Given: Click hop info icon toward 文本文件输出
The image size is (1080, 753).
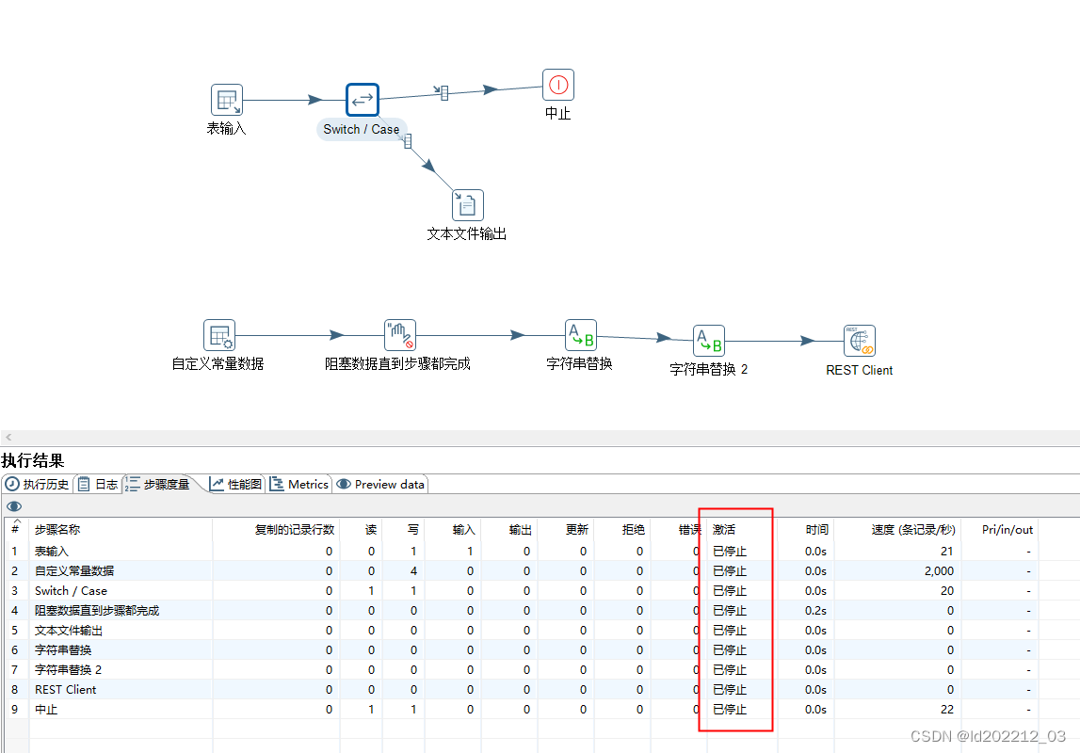Looking at the screenshot, I should 407,141.
